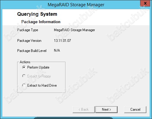Viewport: 152px width, 119px height.
Task: Click version number 13.11.01.07
Action: pyautogui.click(x=63, y=41)
